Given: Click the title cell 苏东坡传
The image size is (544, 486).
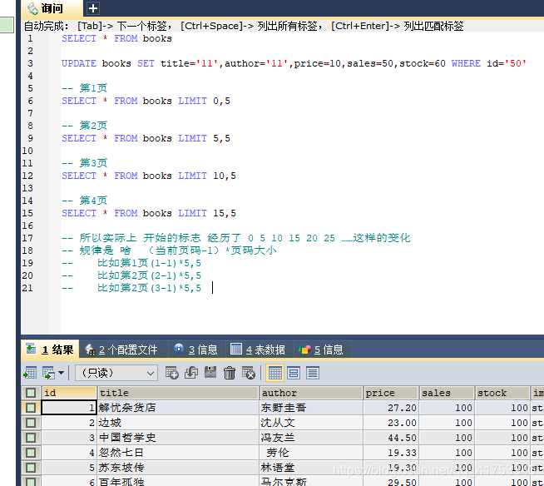Looking at the screenshot, I should pos(178,467).
